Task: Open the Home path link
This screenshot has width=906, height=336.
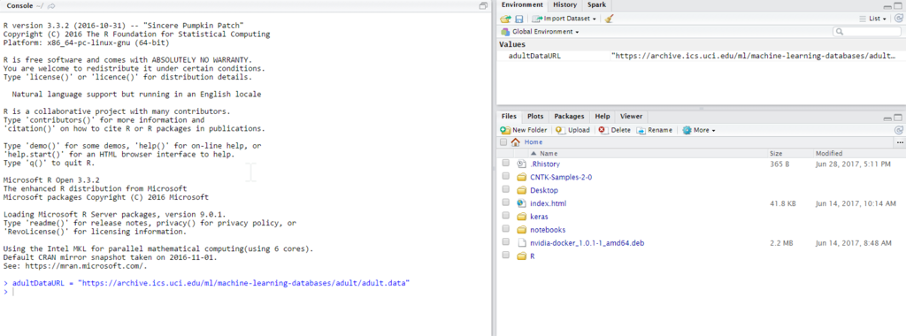Action: click(x=534, y=142)
